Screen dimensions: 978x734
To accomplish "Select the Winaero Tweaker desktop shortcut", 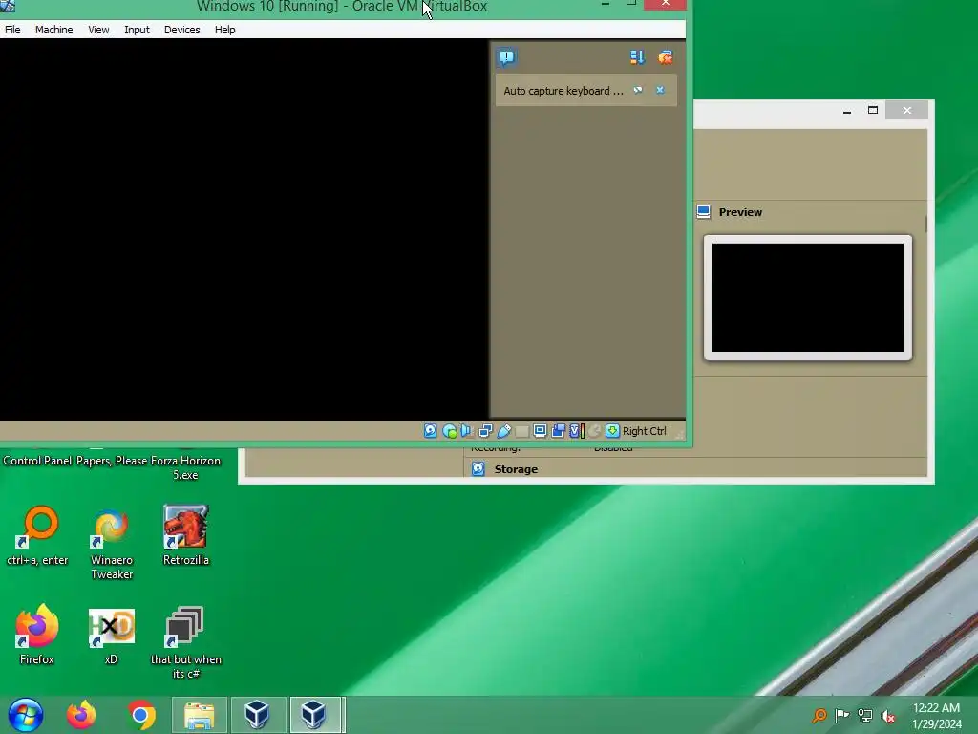I will pyautogui.click(x=112, y=543).
